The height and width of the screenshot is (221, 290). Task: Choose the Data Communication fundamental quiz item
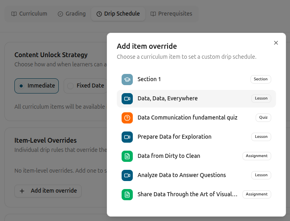coord(196,118)
